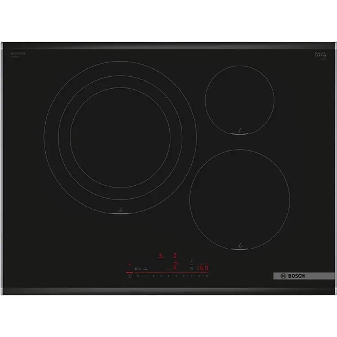Select power level 6 on the slider
The image size is (337, 337).
(x=184, y=276)
